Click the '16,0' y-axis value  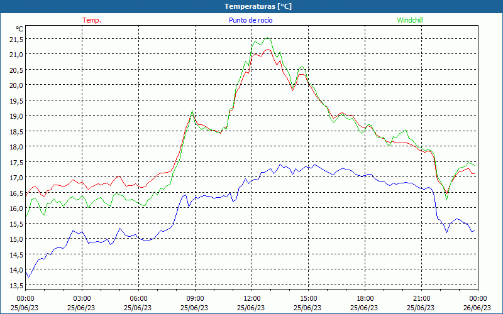click(x=17, y=208)
